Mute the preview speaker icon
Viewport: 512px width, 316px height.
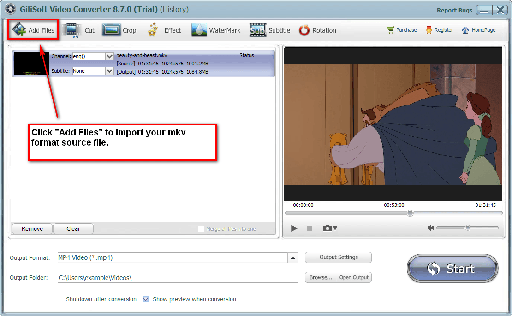point(430,228)
